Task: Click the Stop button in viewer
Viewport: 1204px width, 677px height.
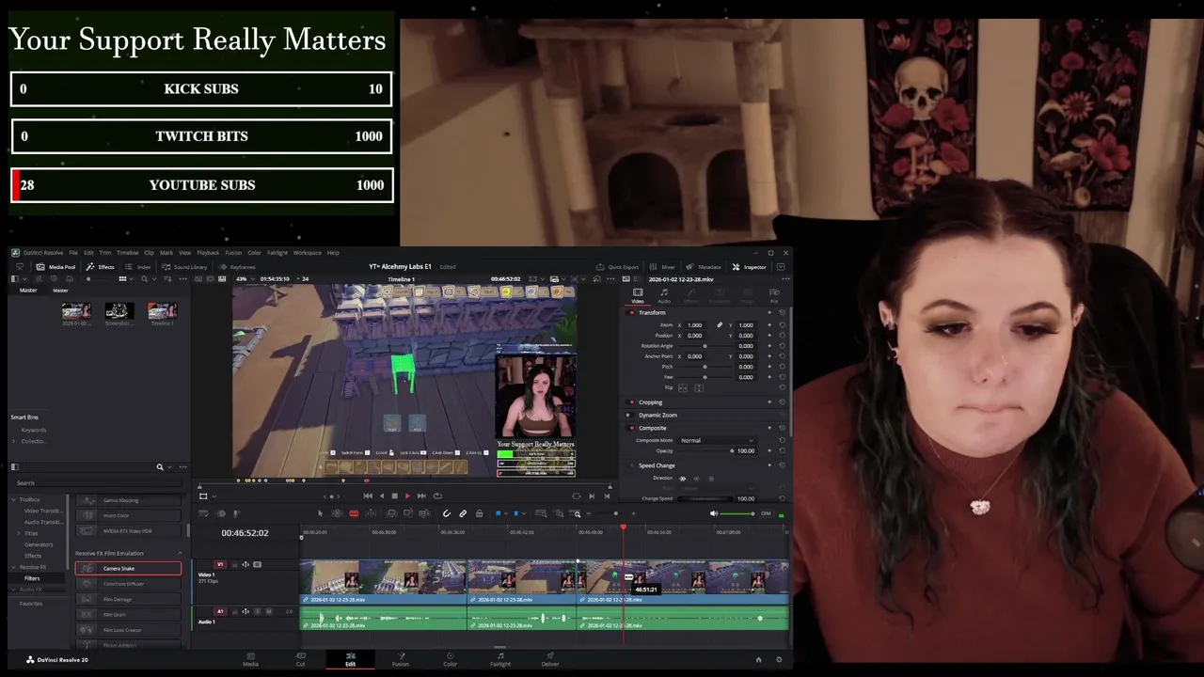Action: coord(394,496)
